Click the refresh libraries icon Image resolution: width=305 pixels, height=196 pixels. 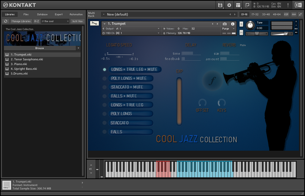pos(6,21)
